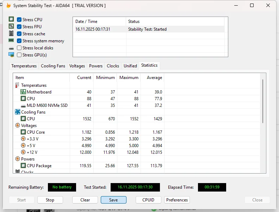Click the +5 V lightning icon

pos(23,145)
